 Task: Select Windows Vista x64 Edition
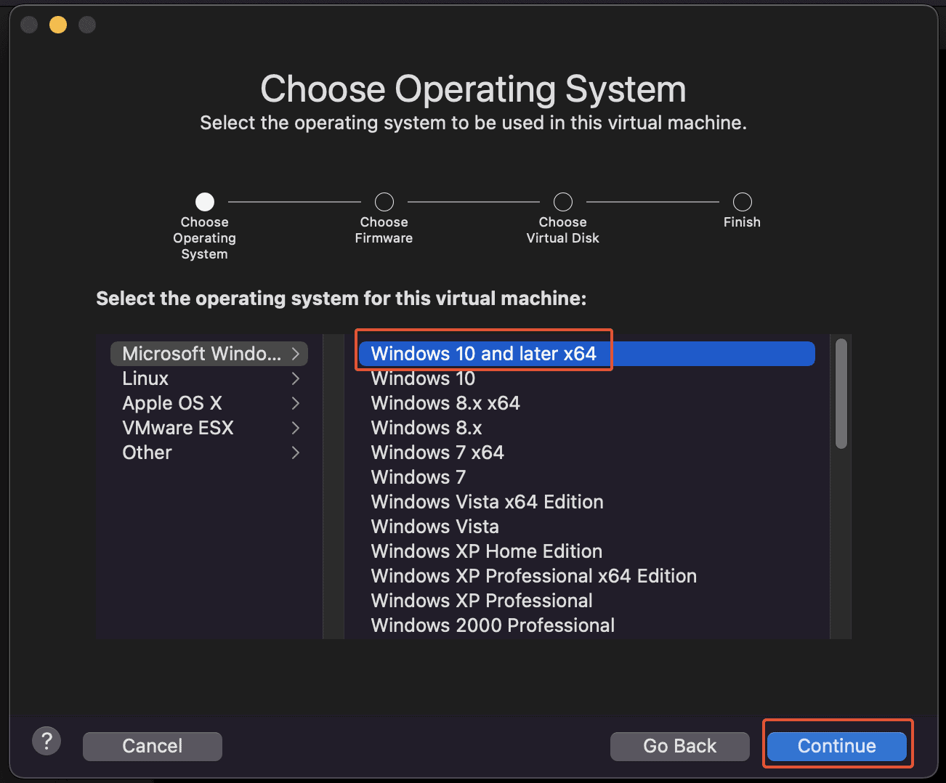pyautogui.click(x=587, y=502)
